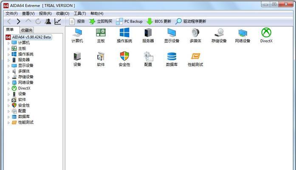The height and width of the screenshot is (170, 296).
Task: Open the 报告(R) menu
Action: 45,14
